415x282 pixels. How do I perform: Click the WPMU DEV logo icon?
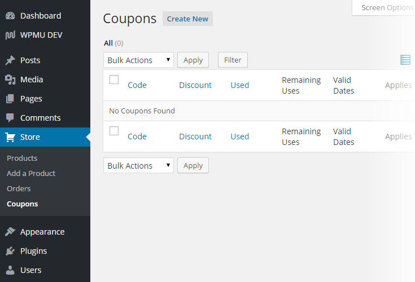[x=10, y=35]
